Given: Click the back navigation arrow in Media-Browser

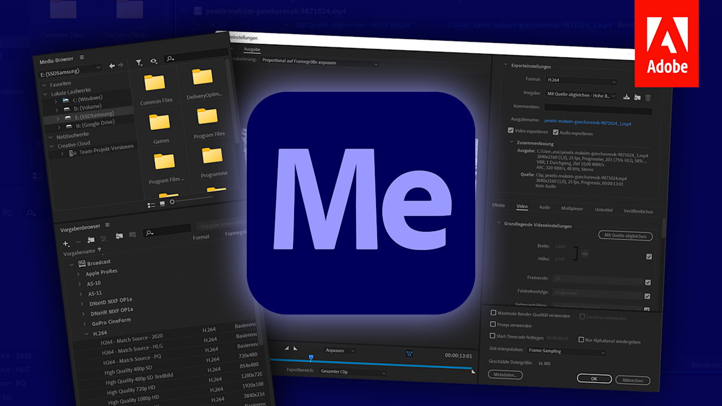Looking at the screenshot, I should point(112,65).
